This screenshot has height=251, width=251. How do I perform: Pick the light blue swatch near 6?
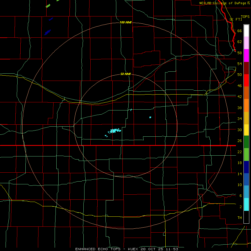pyautogui.click(x=246, y=192)
